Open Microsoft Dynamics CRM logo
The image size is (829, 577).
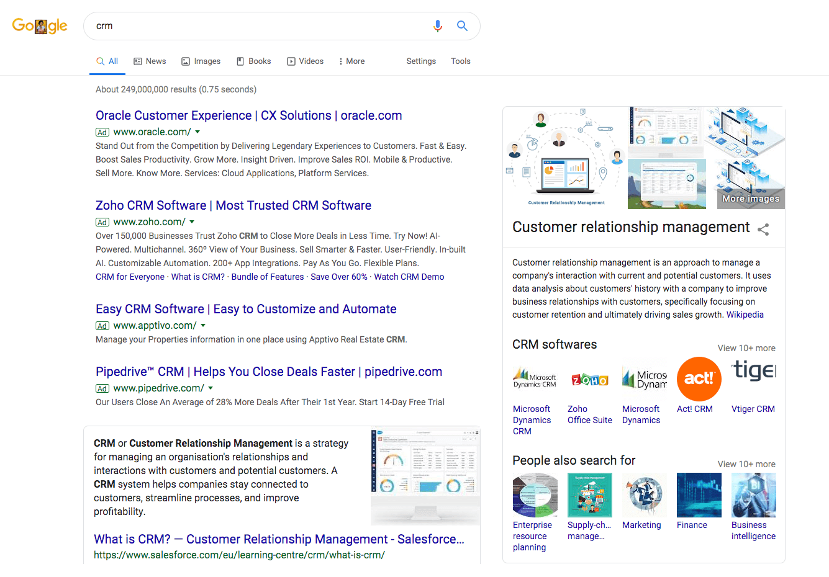[x=535, y=378]
